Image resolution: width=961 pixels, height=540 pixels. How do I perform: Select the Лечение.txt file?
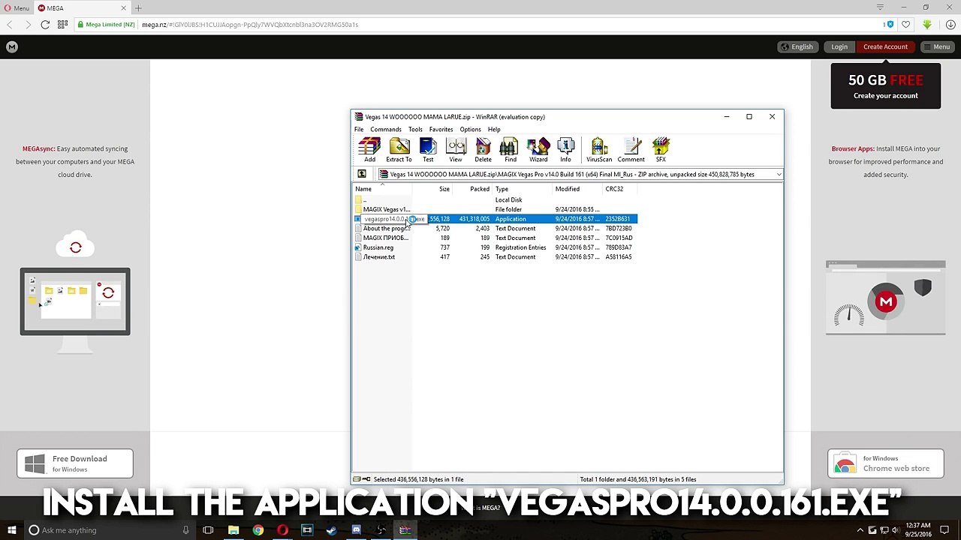[x=496, y=257]
